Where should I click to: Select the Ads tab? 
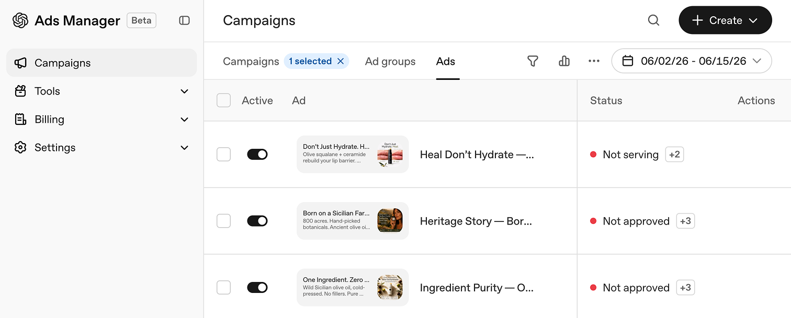pyautogui.click(x=446, y=61)
